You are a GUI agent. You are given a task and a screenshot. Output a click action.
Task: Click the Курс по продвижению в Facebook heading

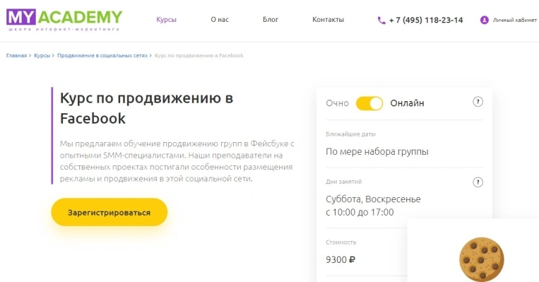point(146,108)
